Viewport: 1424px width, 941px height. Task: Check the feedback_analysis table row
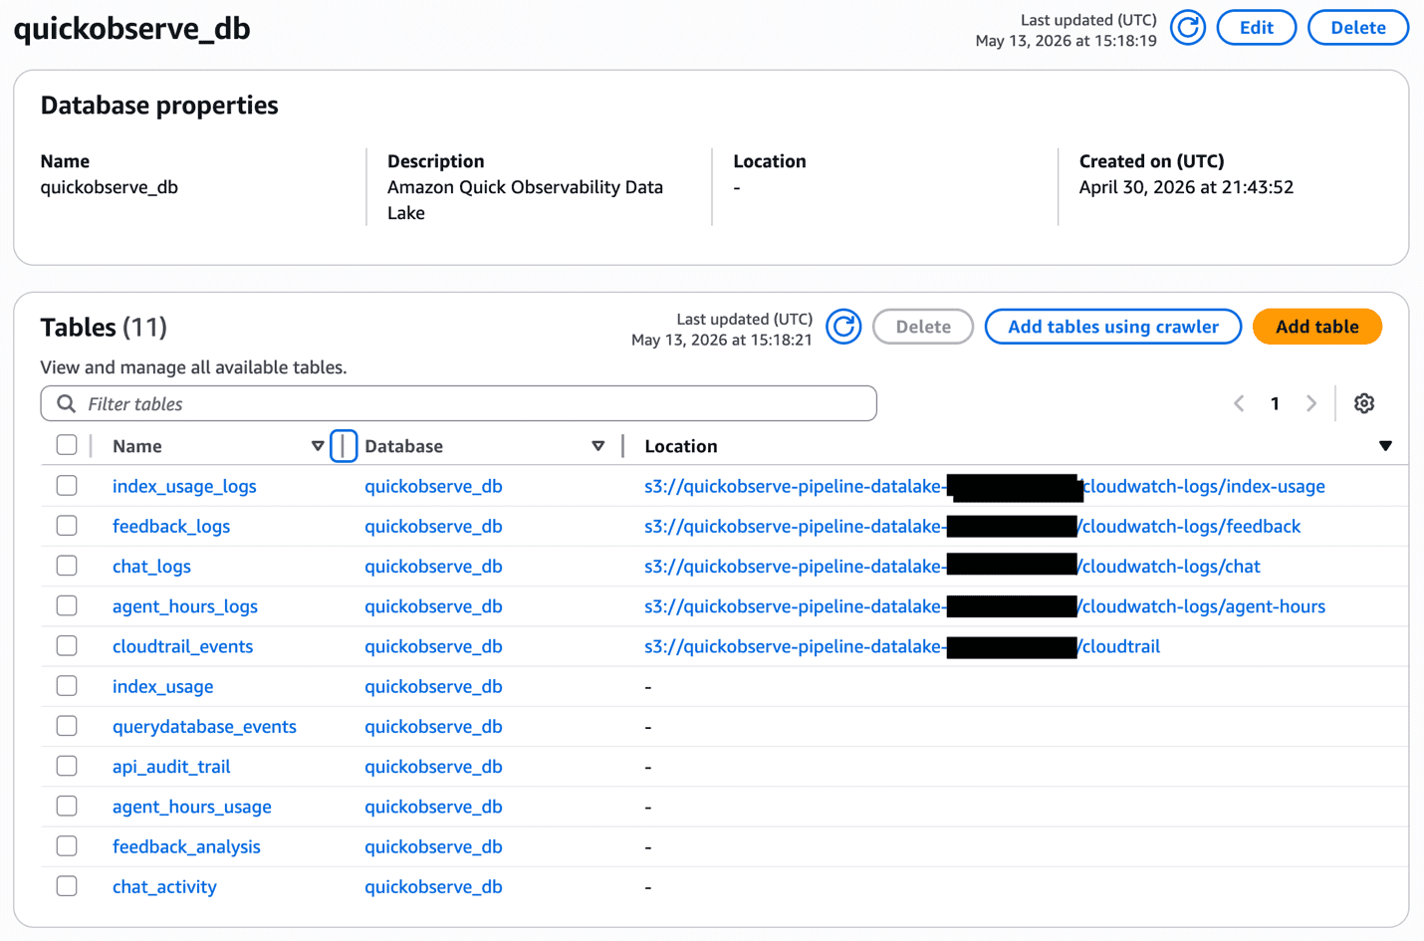point(67,846)
